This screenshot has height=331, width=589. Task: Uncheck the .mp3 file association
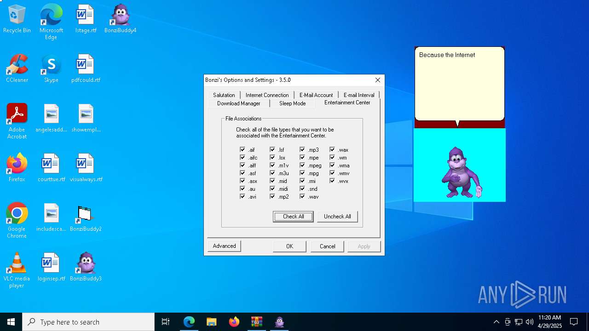tap(302, 149)
